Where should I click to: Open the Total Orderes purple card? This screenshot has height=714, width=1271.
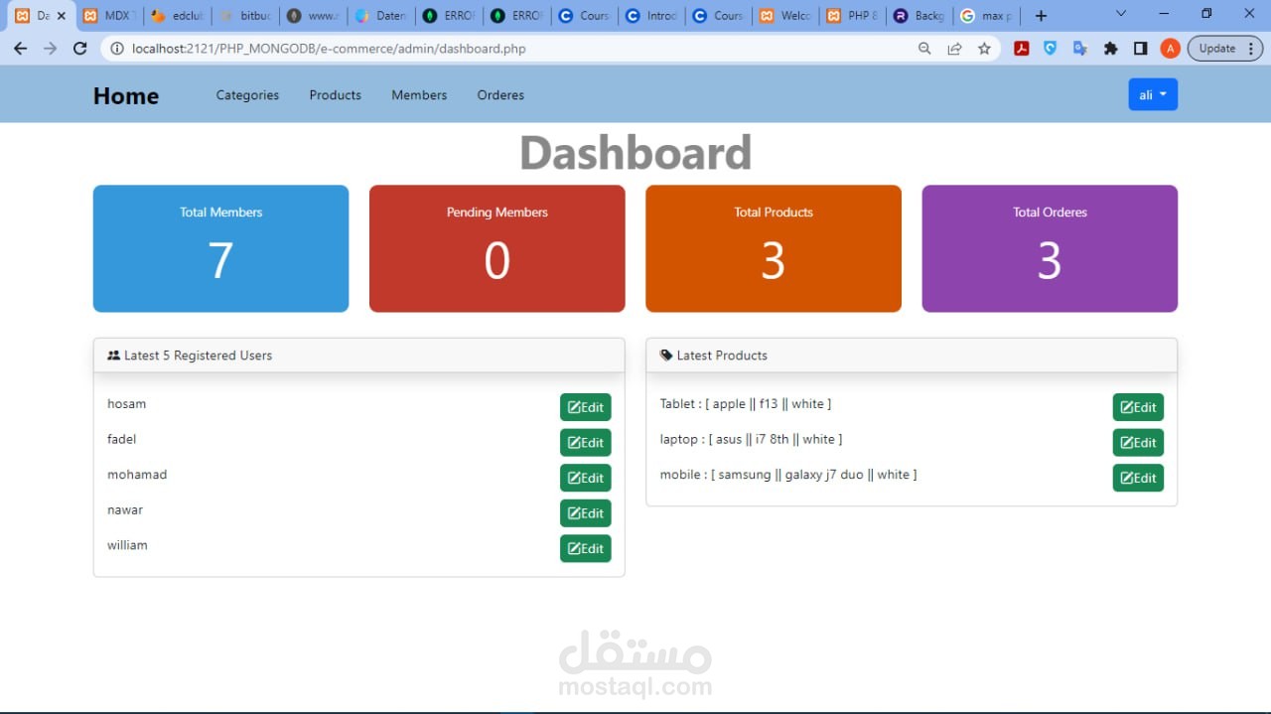[x=1050, y=248]
